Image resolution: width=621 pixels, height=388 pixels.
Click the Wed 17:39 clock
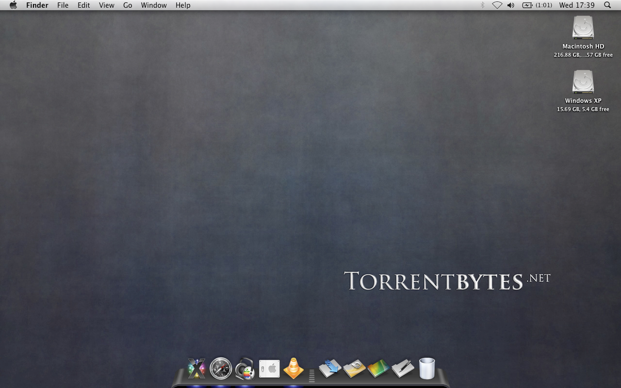[576, 5]
